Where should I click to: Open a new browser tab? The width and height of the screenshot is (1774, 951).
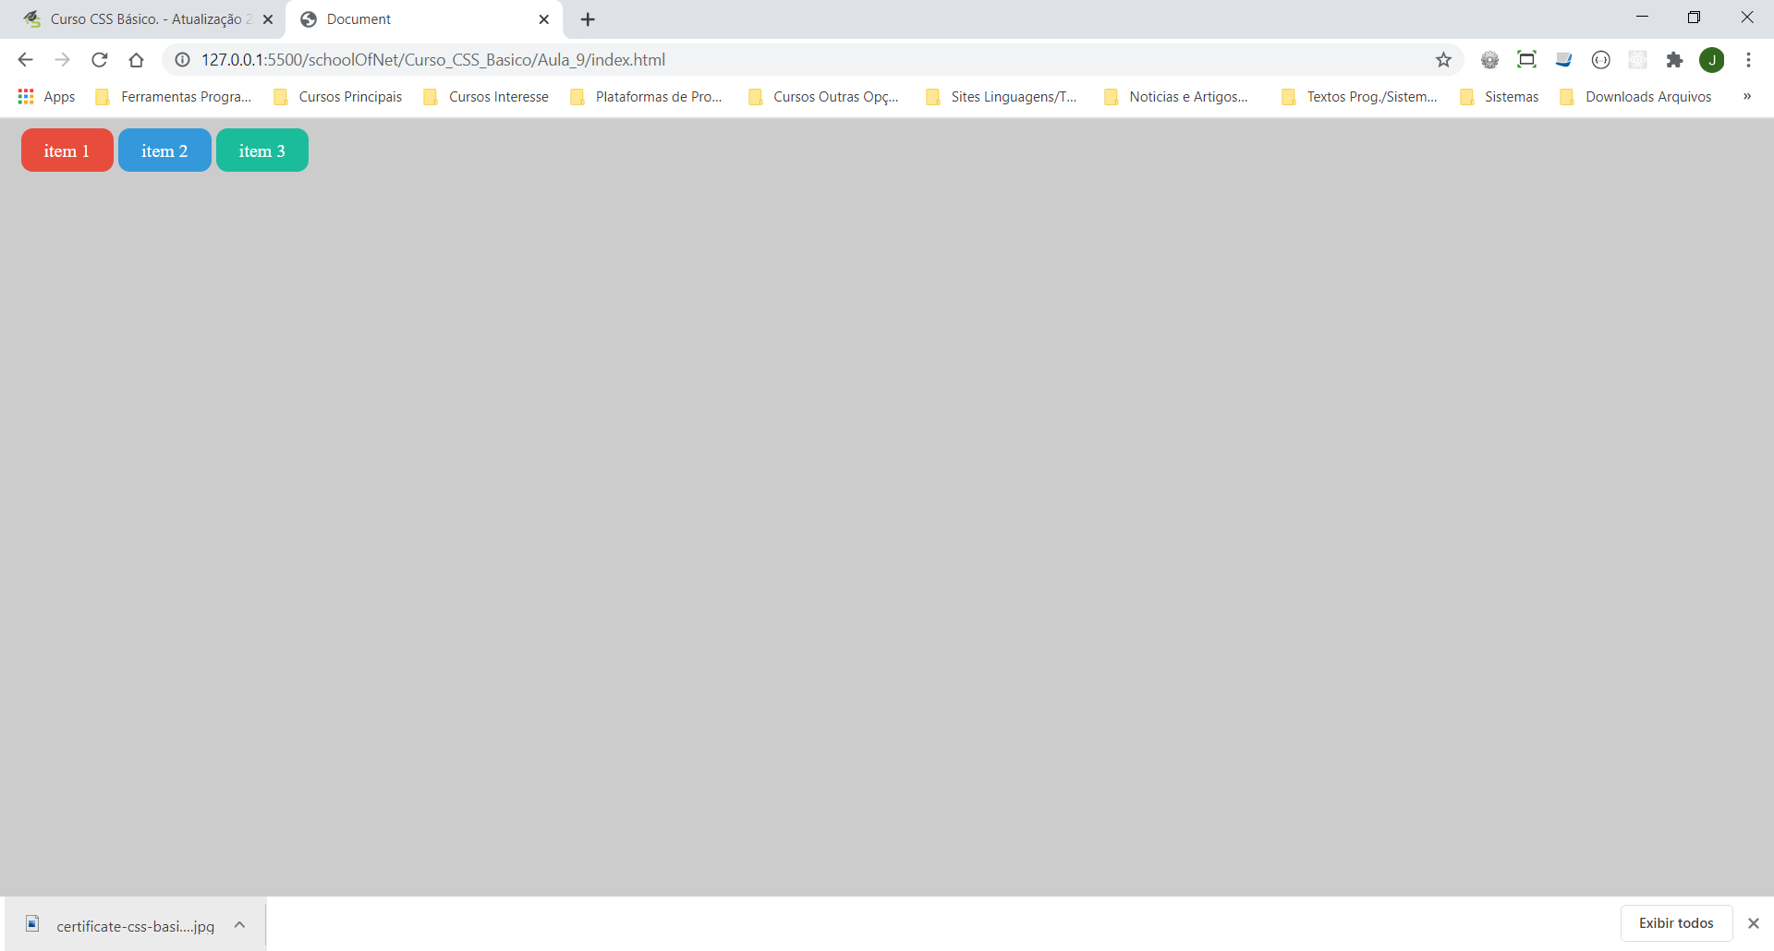588,19
